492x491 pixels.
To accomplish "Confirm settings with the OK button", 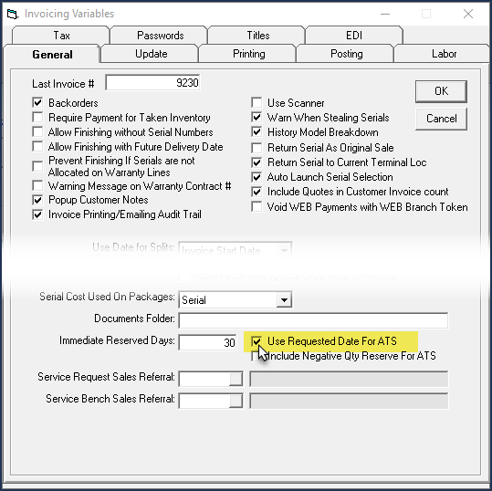I will tap(441, 91).
